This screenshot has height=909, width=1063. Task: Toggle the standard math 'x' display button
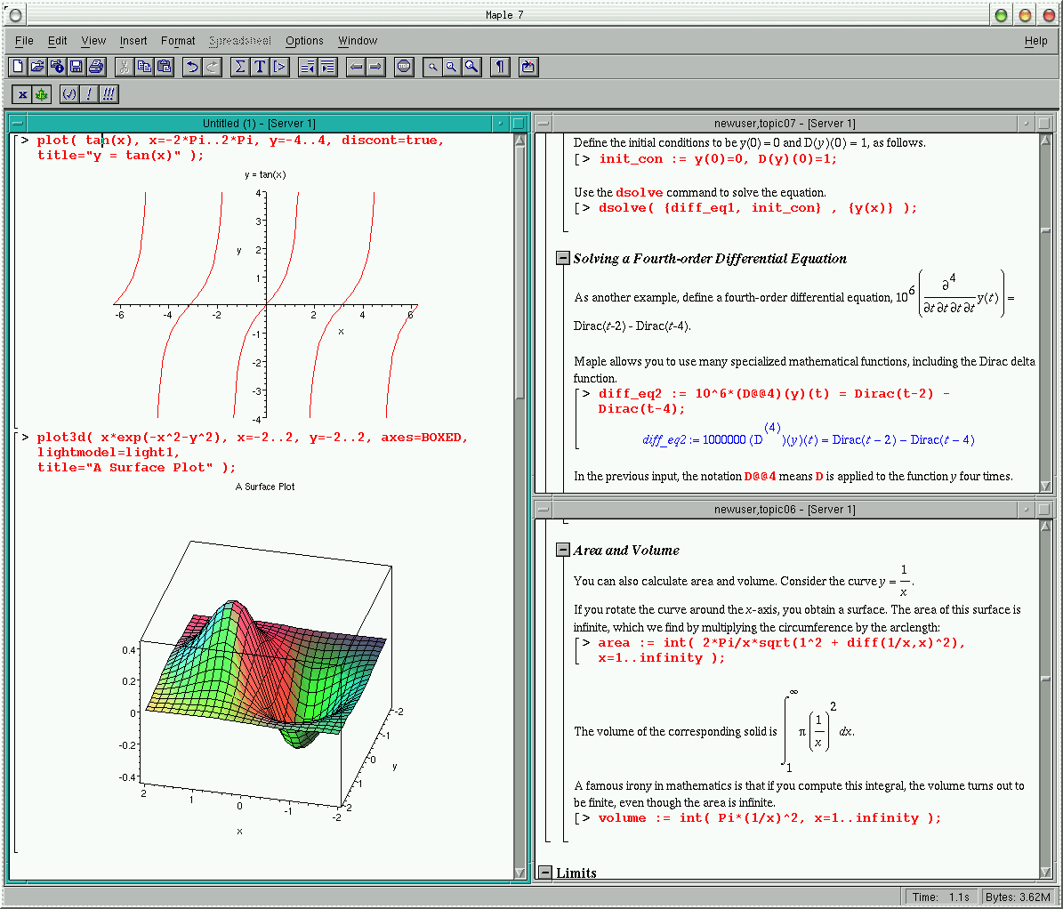pos(22,94)
